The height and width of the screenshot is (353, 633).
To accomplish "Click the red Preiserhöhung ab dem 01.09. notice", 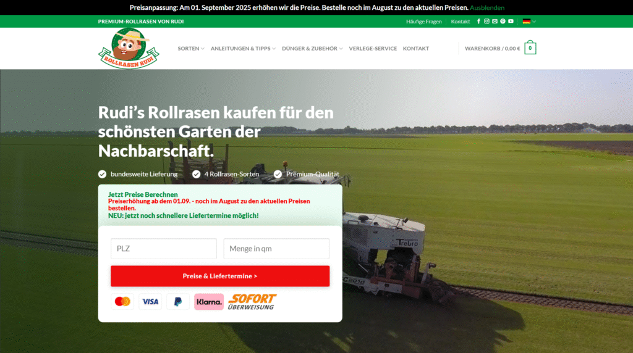I will pyautogui.click(x=209, y=205).
